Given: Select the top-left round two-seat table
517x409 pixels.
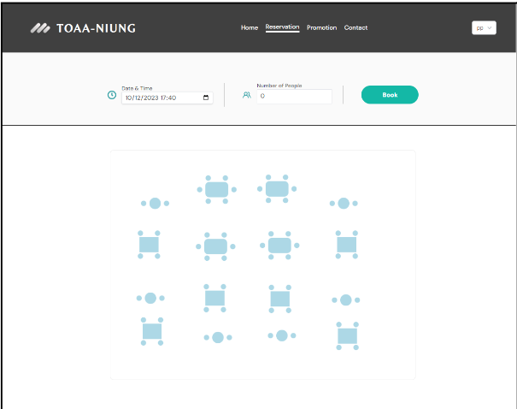Looking at the screenshot, I should click(x=155, y=204).
